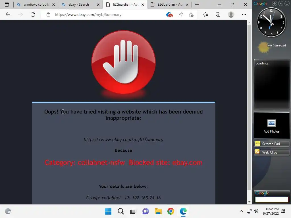The height and width of the screenshot is (218, 291).
Task: Click the Add Photos gadget
Action: point(271,125)
